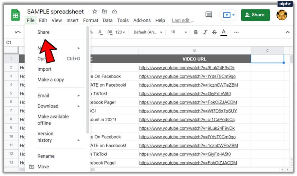Image resolution: width=297 pixels, height=176 pixels.
Task: Click the move-to-folder icon beside the title
Action: [x=104, y=11]
